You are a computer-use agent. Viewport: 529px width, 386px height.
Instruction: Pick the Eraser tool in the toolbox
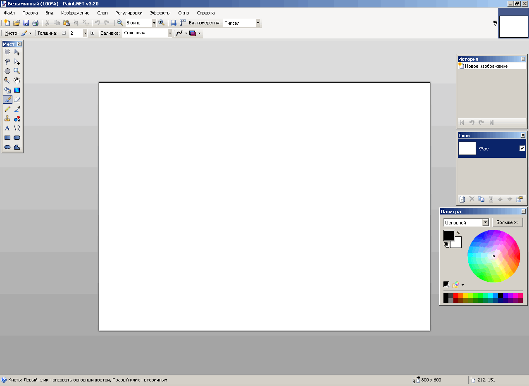pos(17,100)
